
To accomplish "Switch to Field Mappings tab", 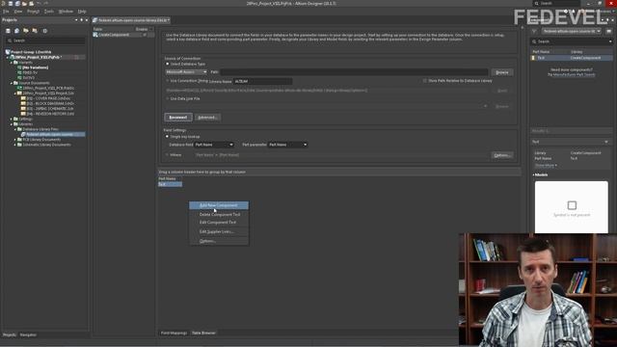I will (174, 333).
